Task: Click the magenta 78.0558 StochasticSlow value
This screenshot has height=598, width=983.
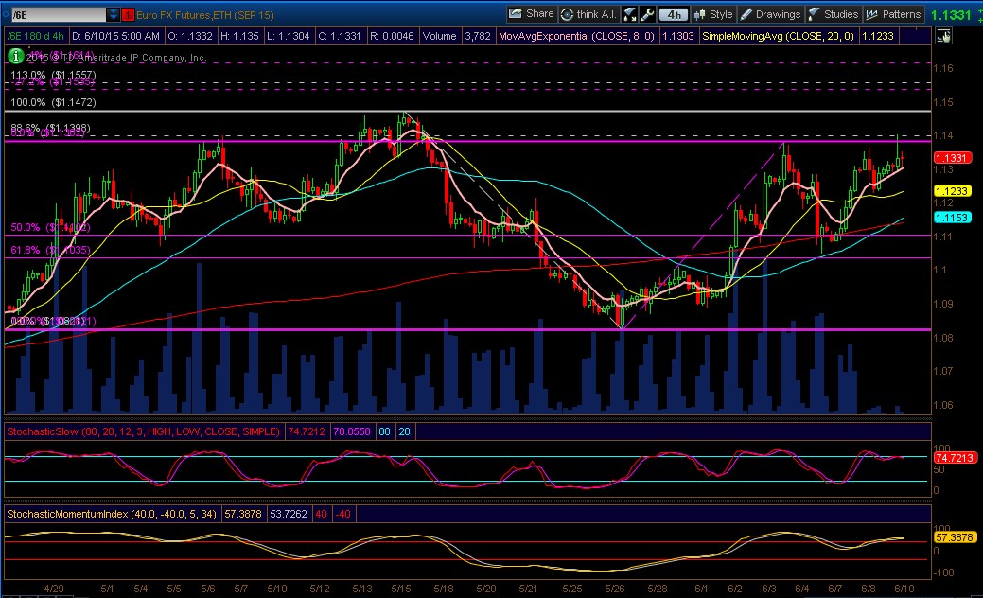Action: [352, 431]
